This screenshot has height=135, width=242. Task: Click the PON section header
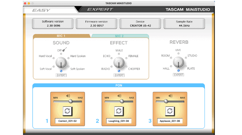click(x=119, y=85)
